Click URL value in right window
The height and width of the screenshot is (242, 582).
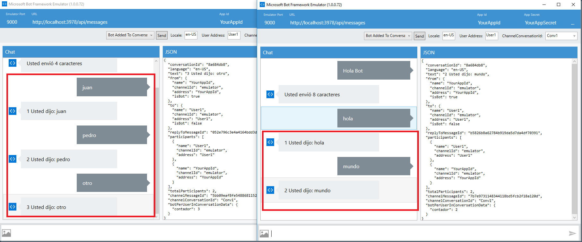(328, 23)
